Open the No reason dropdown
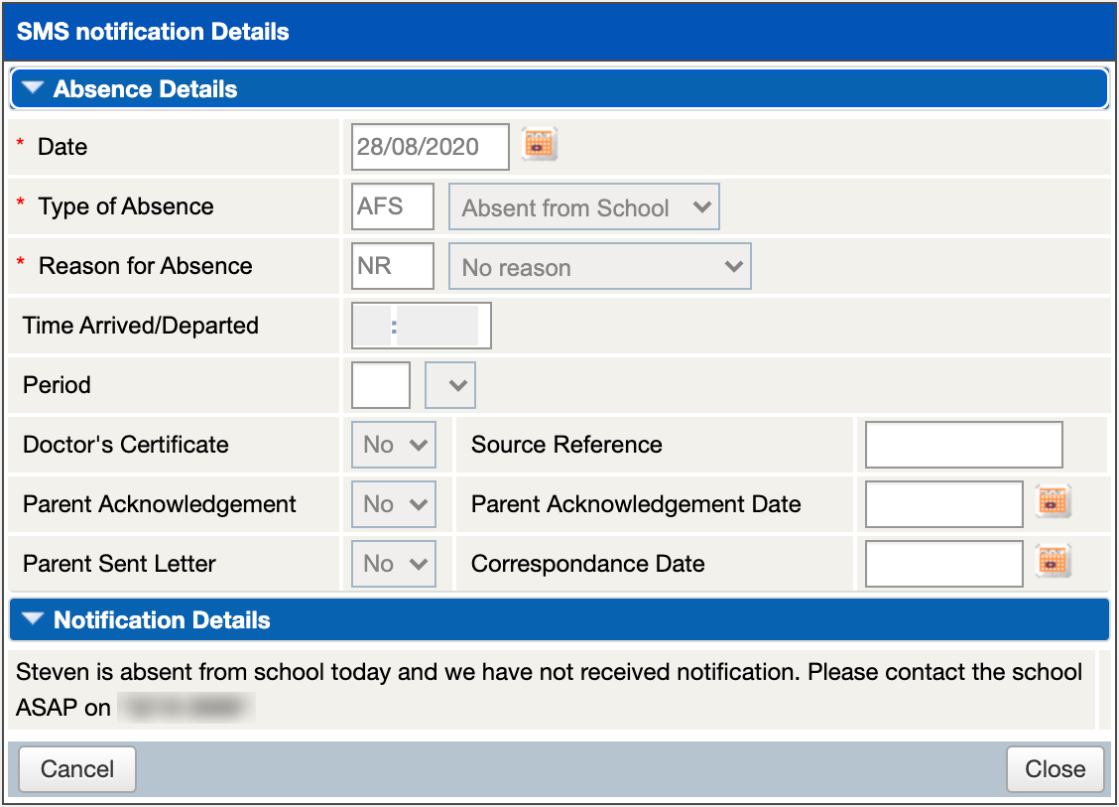 [x=600, y=267]
